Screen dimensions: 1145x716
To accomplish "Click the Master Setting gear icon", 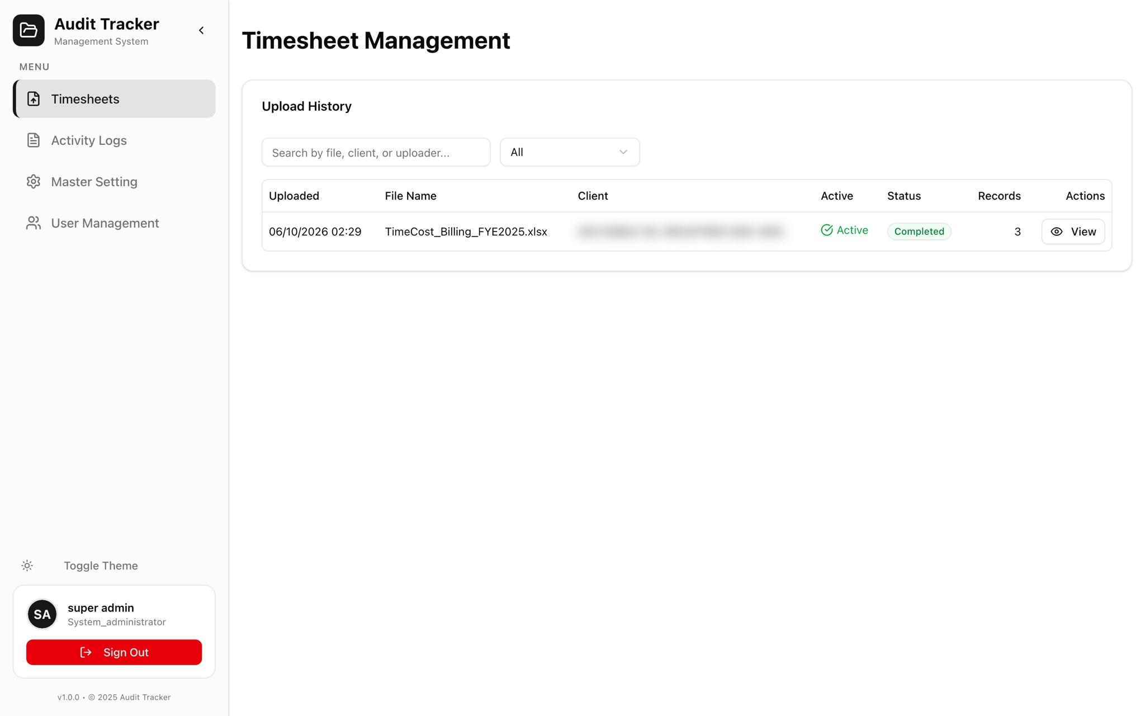I will click(x=34, y=182).
